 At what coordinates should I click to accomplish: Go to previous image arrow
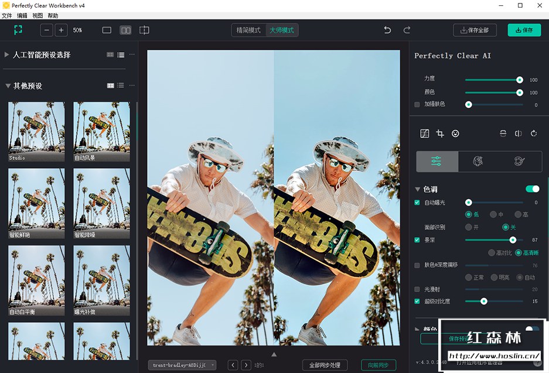233,365
